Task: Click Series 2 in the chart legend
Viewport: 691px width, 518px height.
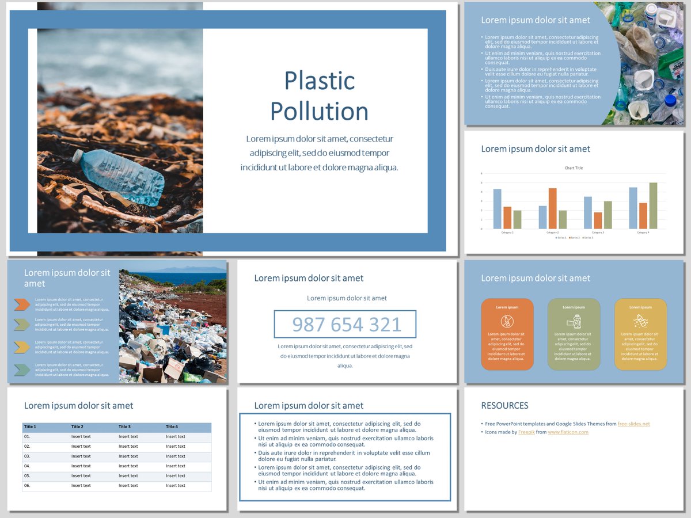Action: (574, 237)
